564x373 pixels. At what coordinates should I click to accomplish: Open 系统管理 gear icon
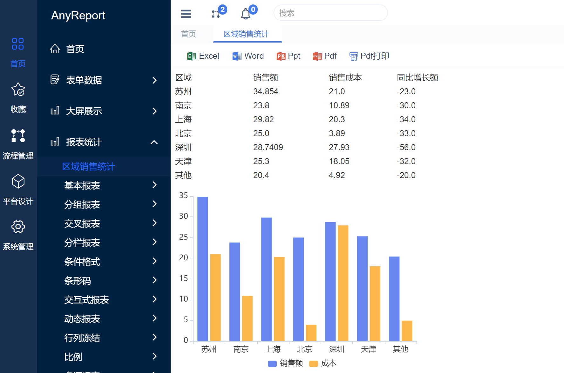coord(18,227)
